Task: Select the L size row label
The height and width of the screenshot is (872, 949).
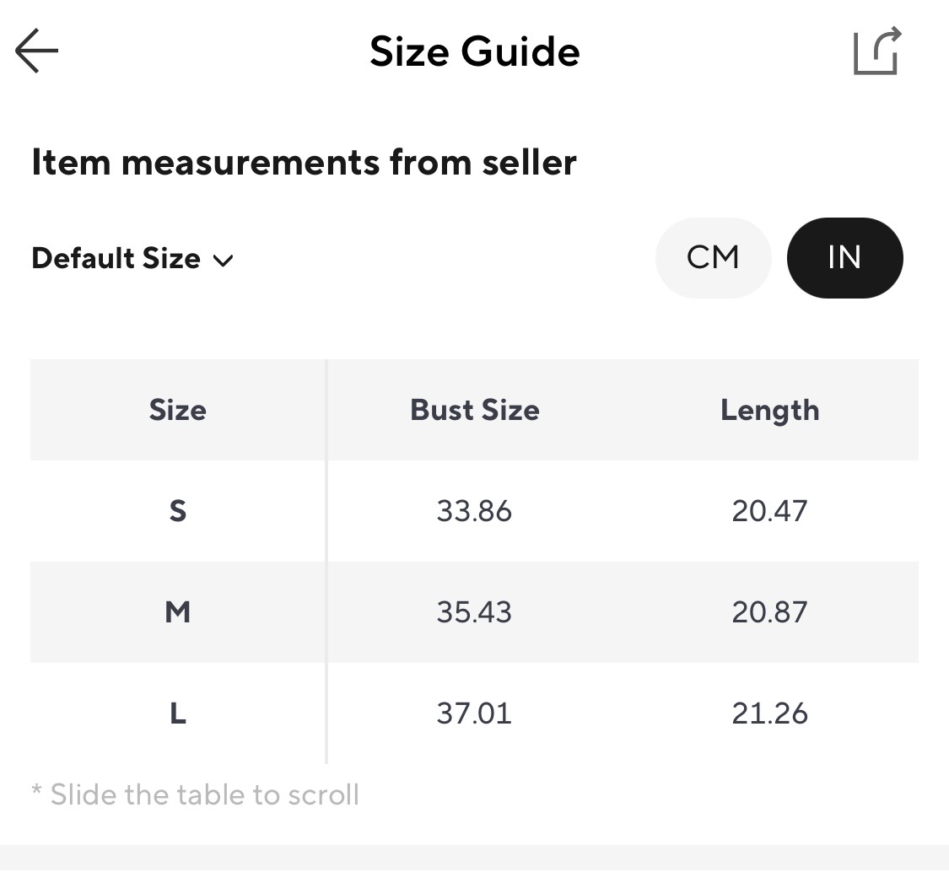Action: tap(177, 713)
